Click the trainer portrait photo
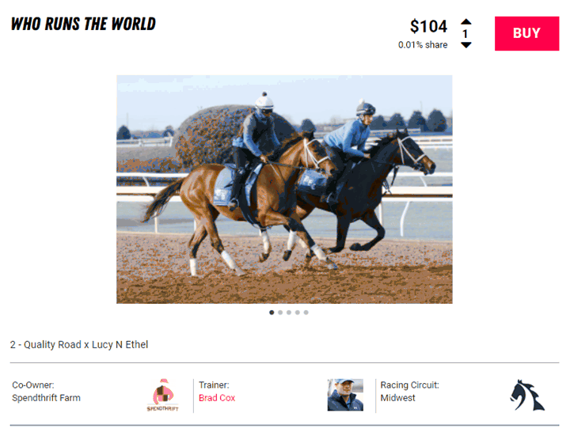This screenshot has width=570, height=436. point(345,395)
